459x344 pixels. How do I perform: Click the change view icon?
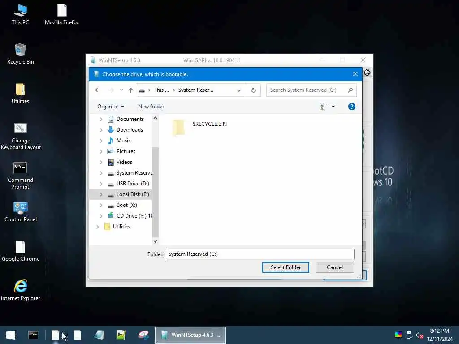pyautogui.click(x=323, y=107)
